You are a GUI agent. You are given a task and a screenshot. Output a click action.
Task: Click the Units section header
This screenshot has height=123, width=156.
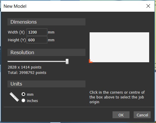46,84
